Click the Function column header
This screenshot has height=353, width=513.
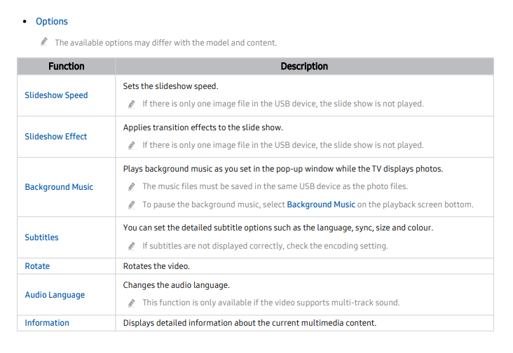(x=67, y=67)
